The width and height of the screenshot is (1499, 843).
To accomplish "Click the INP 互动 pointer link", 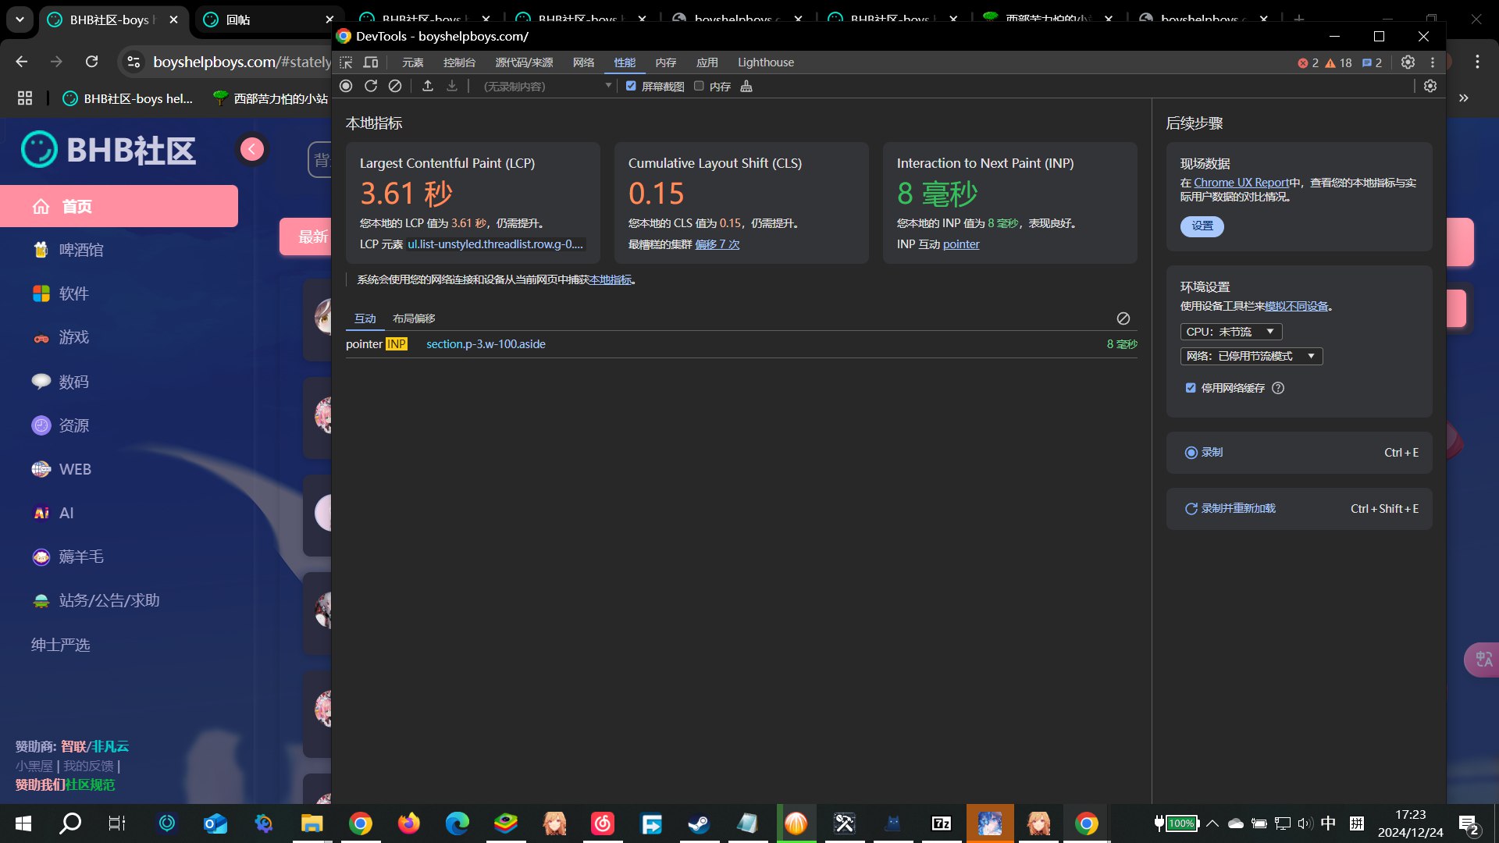I will point(961,244).
